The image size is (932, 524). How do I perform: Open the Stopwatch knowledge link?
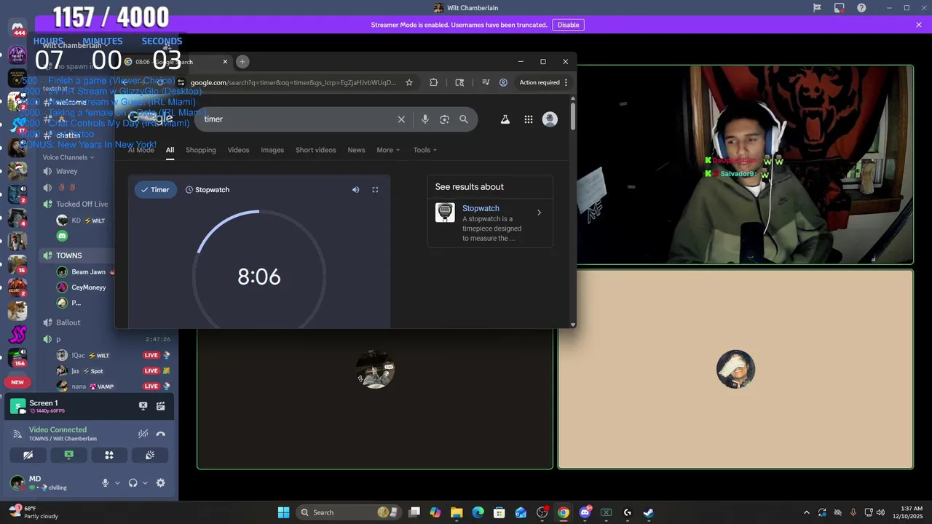tap(481, 208)
